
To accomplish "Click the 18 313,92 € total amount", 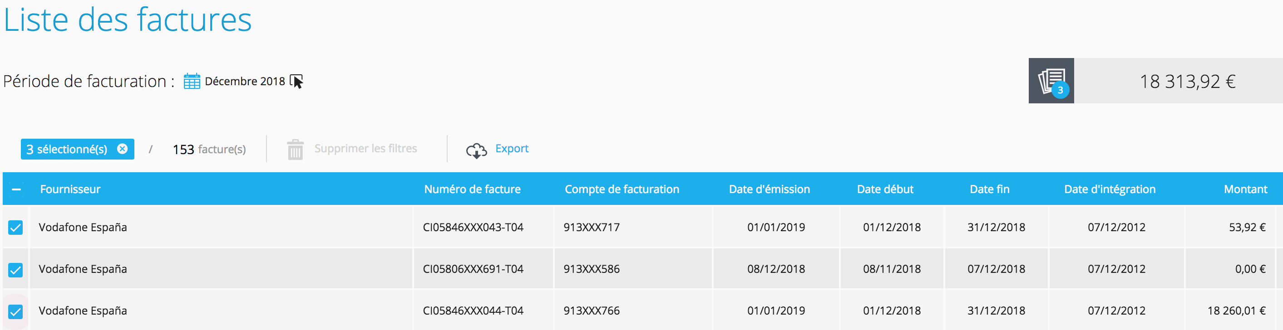I will [1187, 81].
